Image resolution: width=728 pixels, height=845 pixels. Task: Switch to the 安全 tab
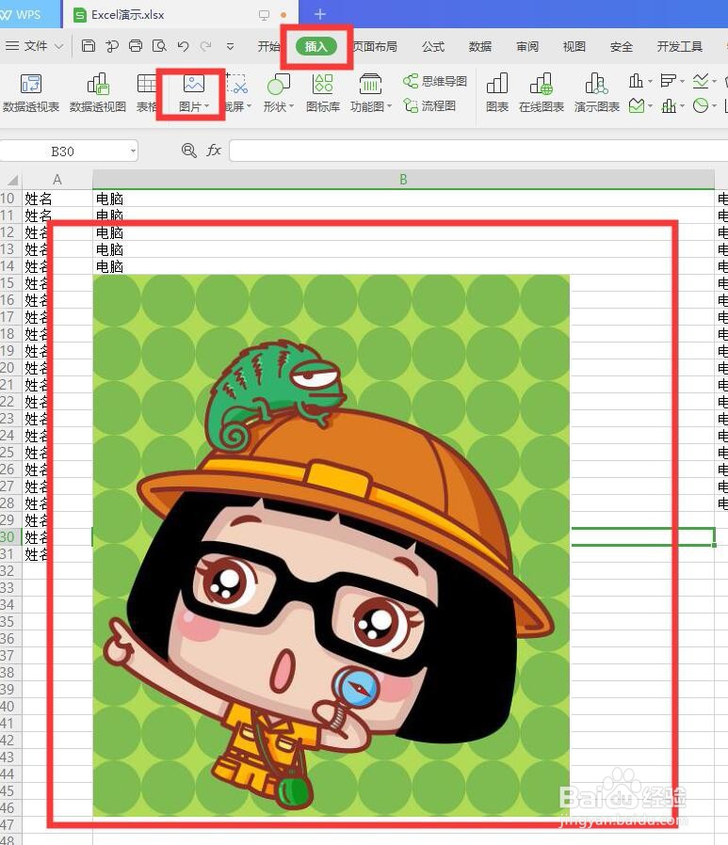click(x=622, y=46)
